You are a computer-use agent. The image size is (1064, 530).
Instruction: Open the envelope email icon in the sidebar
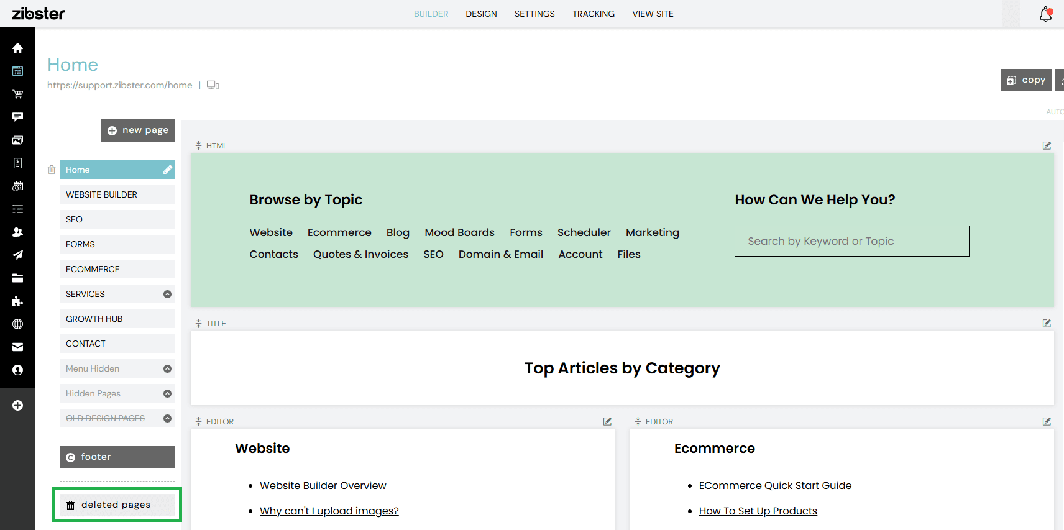[17, 347]
